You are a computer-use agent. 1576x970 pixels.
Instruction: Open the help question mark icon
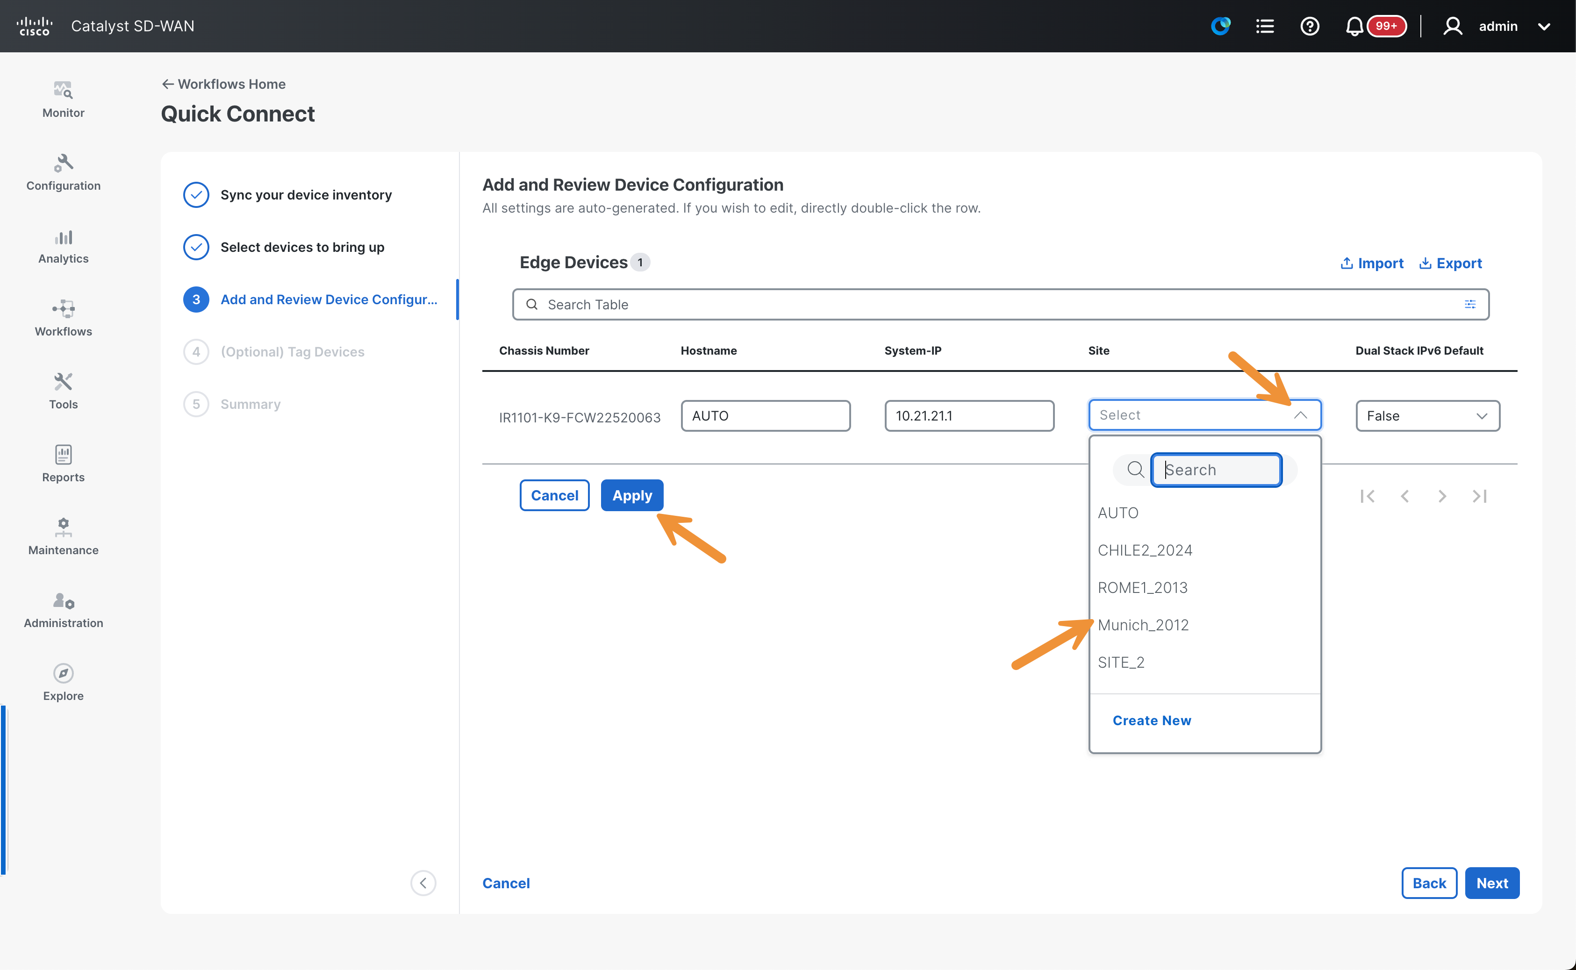click(1310, 26)
